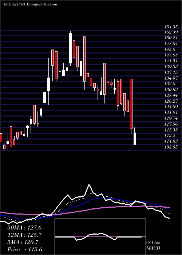The width and height of the screenshot is (182, 255).
Task: Click the 148.04 price level label
Action: point(170,44)
